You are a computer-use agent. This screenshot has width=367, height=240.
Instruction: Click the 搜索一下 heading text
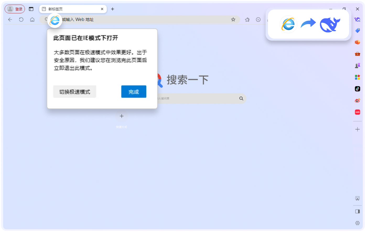point(188,80)
